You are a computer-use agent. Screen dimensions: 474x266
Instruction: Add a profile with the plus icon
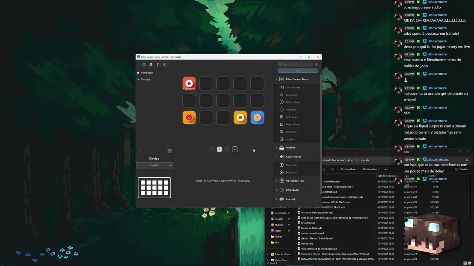coord(139,151)
